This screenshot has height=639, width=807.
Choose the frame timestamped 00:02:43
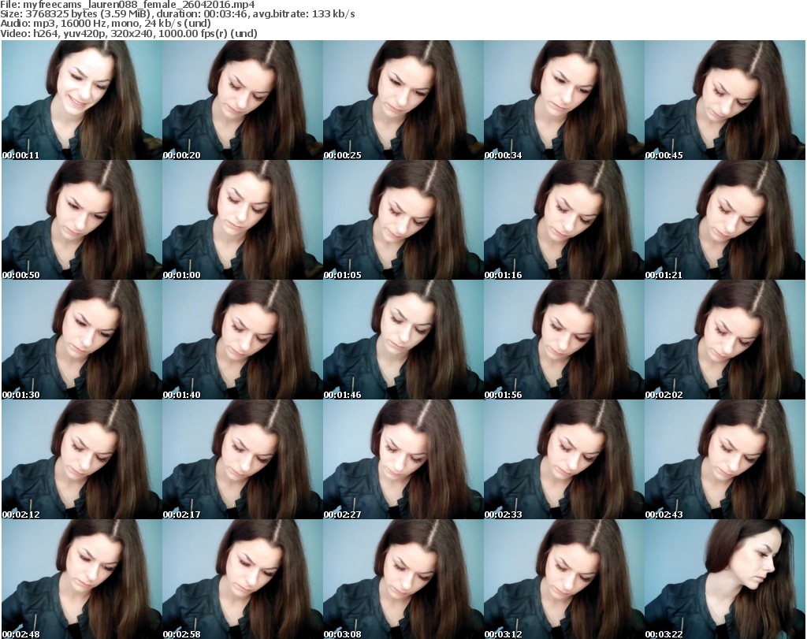725,459
